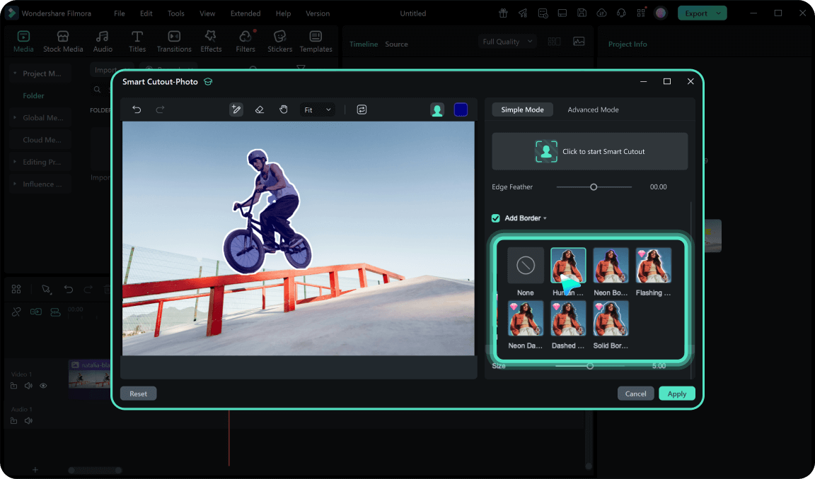Screen dimensions: 815x479
Task: Toggle the before/after comparison view
Action: click(362, 110)
